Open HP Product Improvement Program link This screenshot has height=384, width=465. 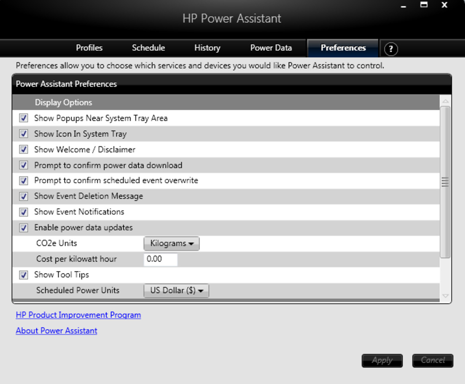pyautogui.click(x=78, y=315)
